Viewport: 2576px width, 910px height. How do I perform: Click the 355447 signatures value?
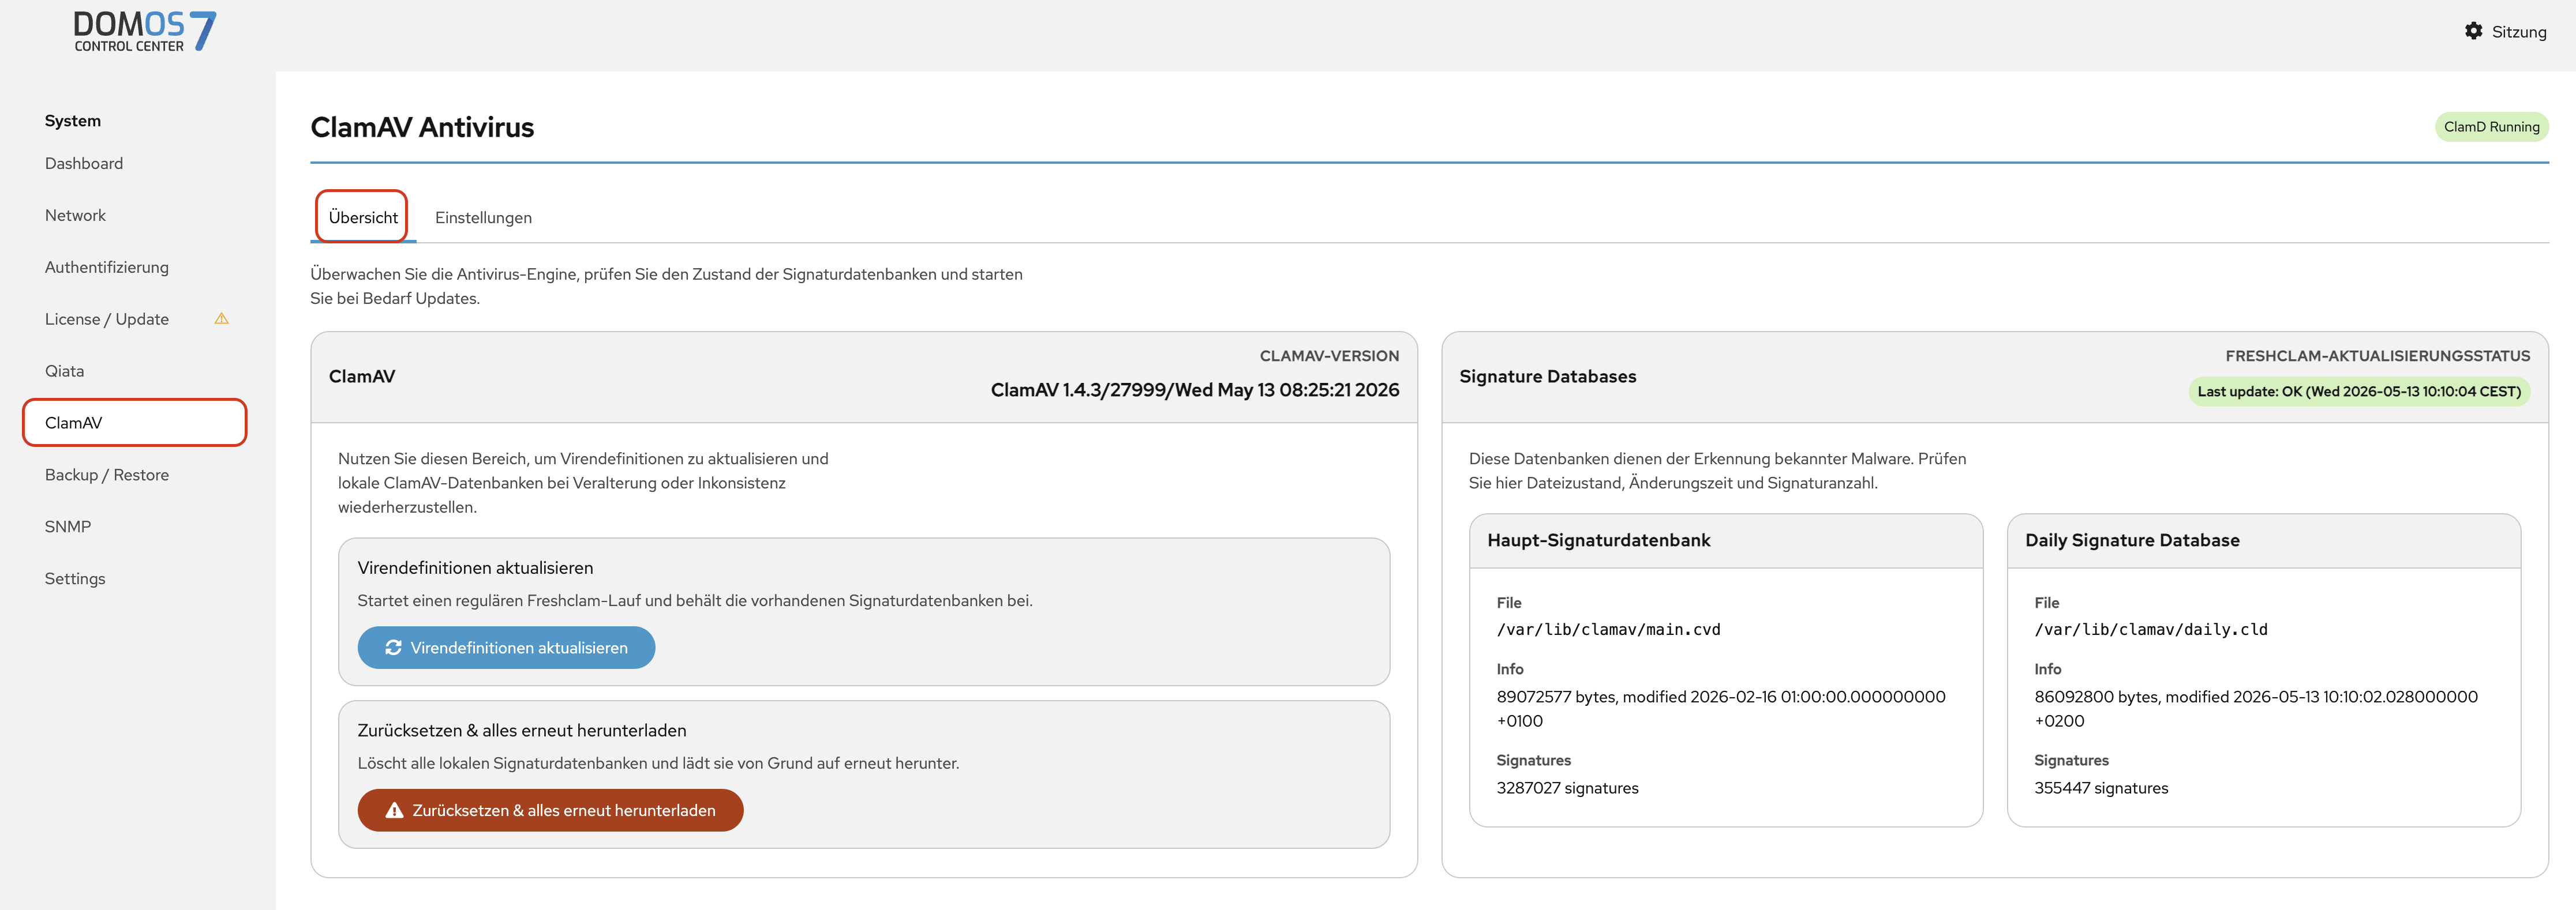[2101, 788]
